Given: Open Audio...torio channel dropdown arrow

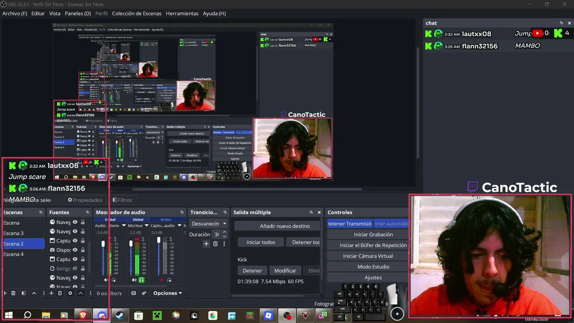Looking at the screenshot, I should (124, 226).
